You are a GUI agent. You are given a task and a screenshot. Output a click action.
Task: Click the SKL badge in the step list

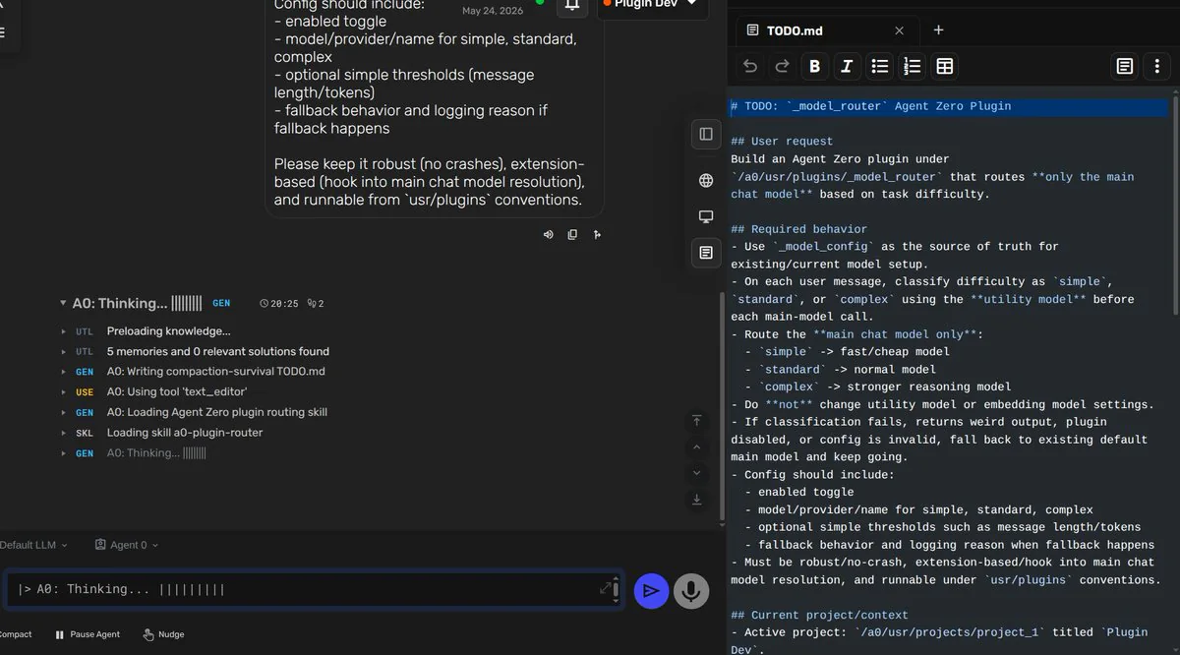(85, 433)
